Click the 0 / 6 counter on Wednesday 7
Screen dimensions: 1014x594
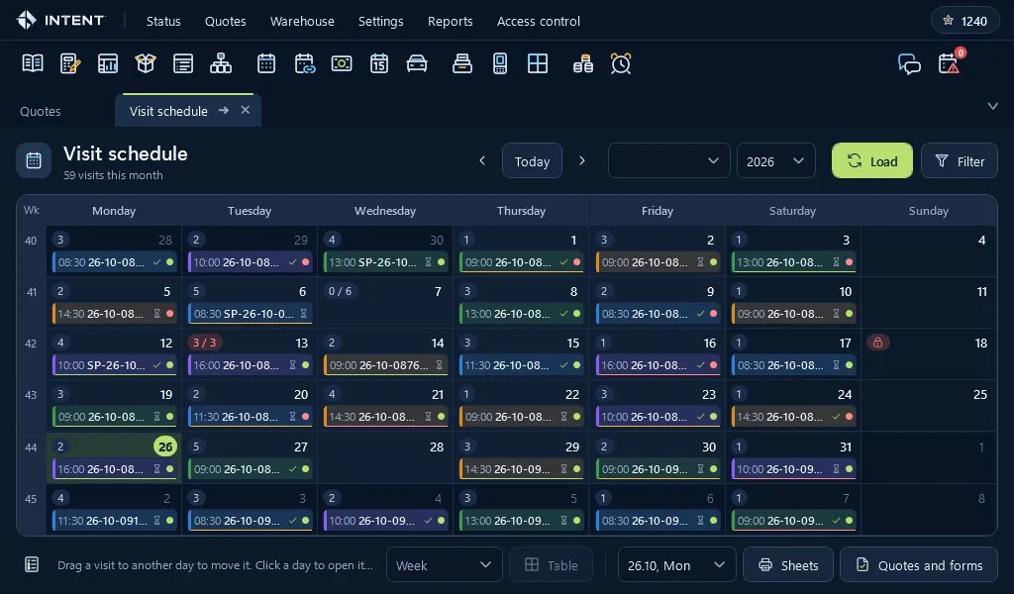[341, 291]
